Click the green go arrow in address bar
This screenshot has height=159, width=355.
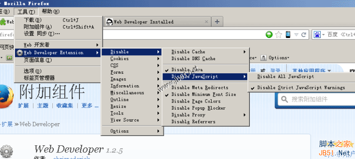coord(269,35)
